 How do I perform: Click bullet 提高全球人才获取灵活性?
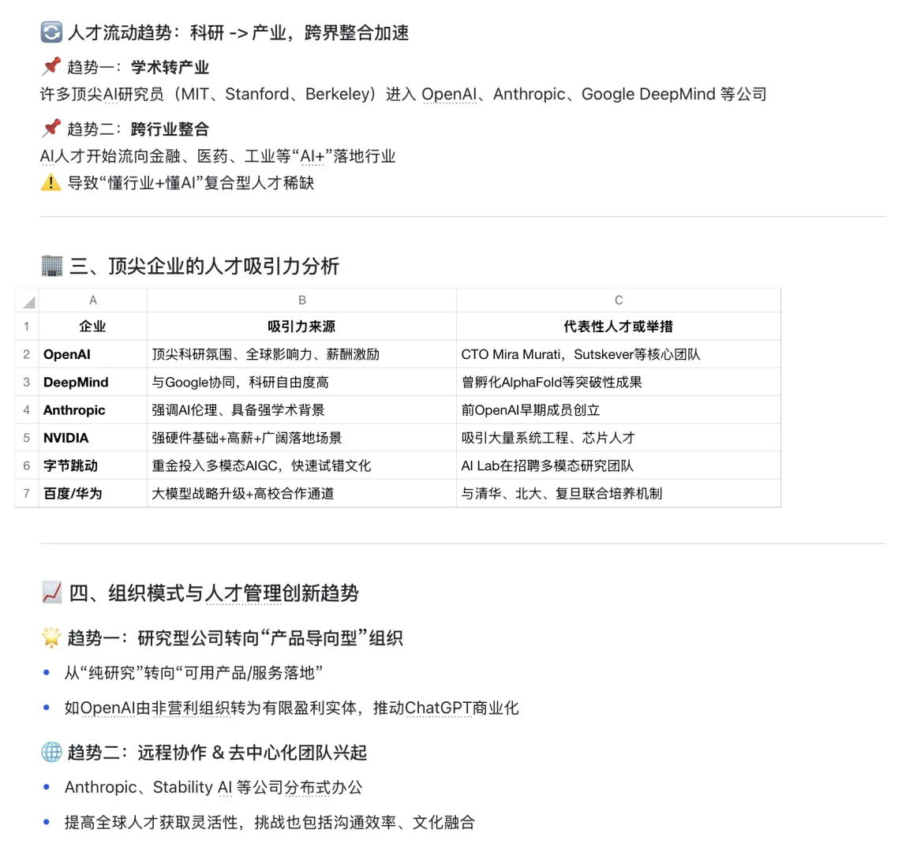270,822
